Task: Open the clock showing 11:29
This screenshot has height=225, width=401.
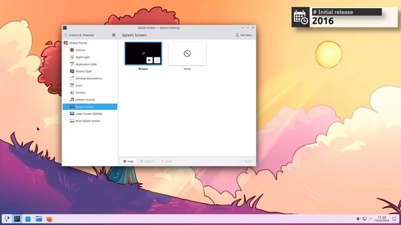Action: coord(382,219)
